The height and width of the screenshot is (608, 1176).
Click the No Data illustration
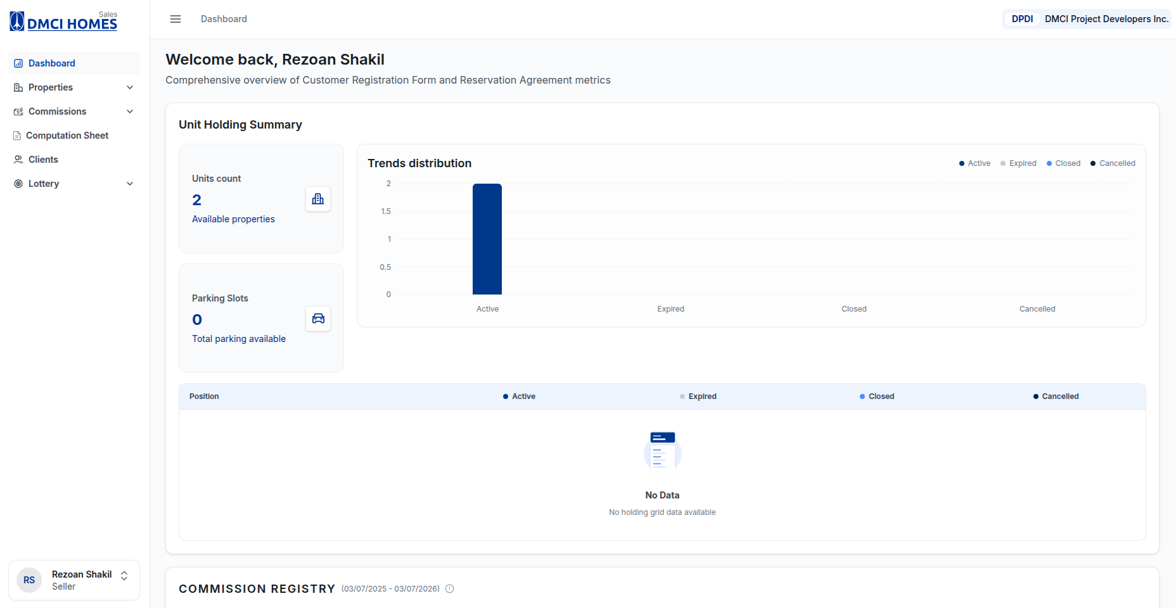pyautogui.click(x=663, y=453)
